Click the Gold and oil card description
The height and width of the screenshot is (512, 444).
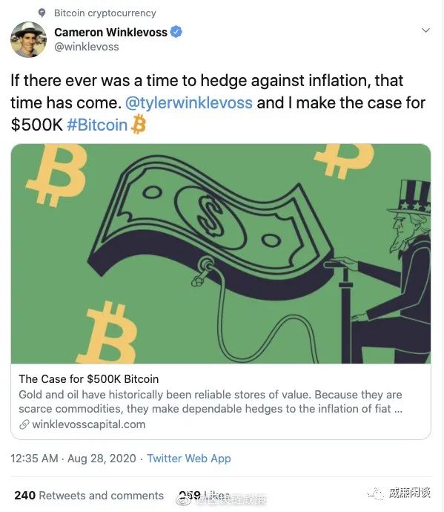click(x=211, y=401)
